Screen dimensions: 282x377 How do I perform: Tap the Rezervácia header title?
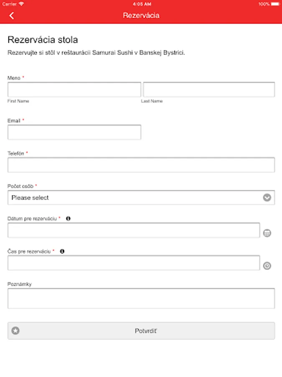(141, 15)
